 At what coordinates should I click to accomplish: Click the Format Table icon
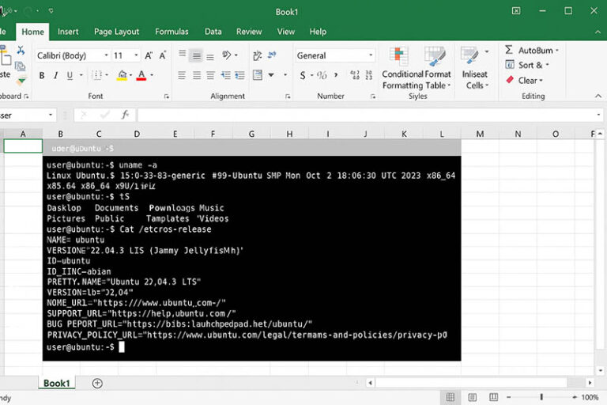(x=435, y=56)
